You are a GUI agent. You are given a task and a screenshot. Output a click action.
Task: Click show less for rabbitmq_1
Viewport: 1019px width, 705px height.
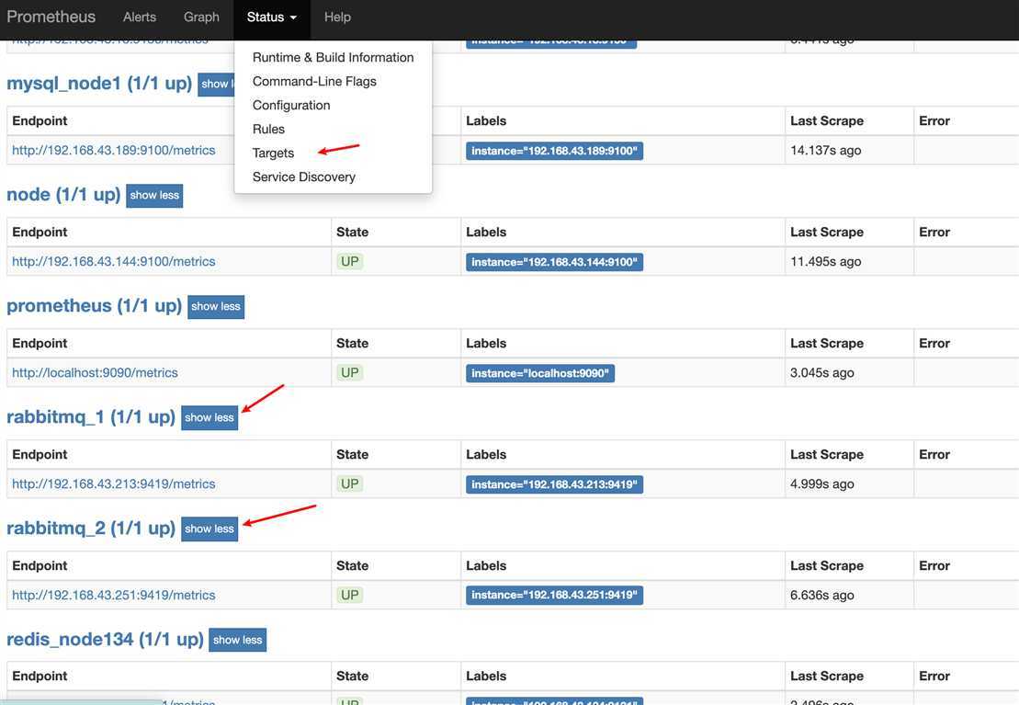[x=209, y=417]
